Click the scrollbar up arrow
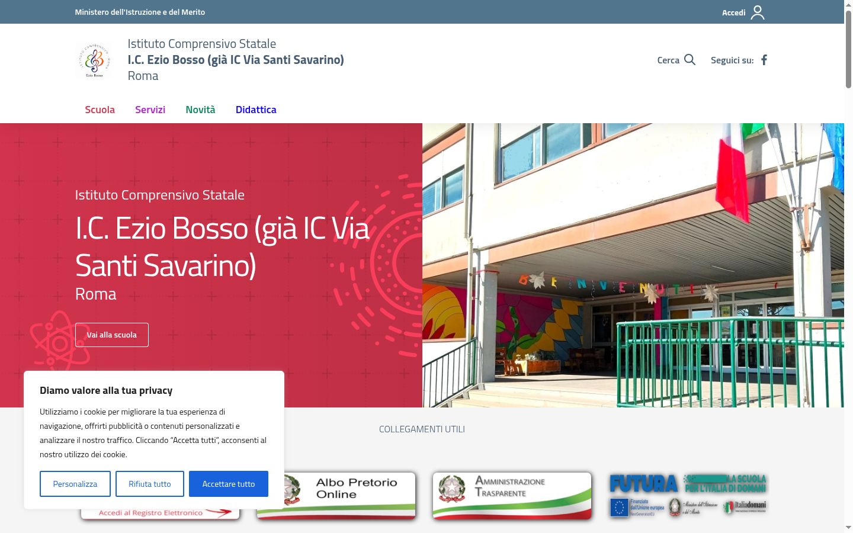Screen dimensions: 853x533 click(848, 4)
